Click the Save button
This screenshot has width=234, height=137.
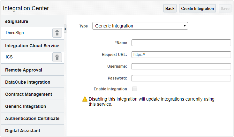click(225, 9)
